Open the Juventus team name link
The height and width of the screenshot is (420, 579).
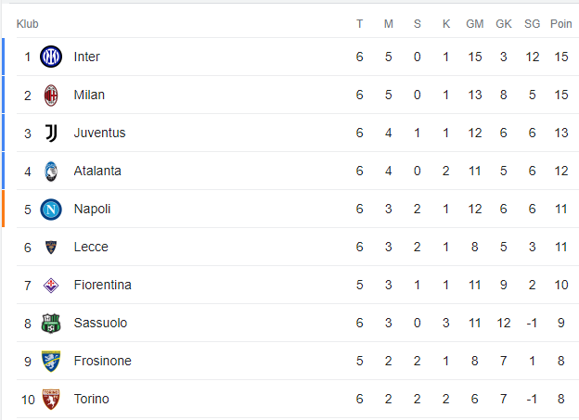(99, 133)
